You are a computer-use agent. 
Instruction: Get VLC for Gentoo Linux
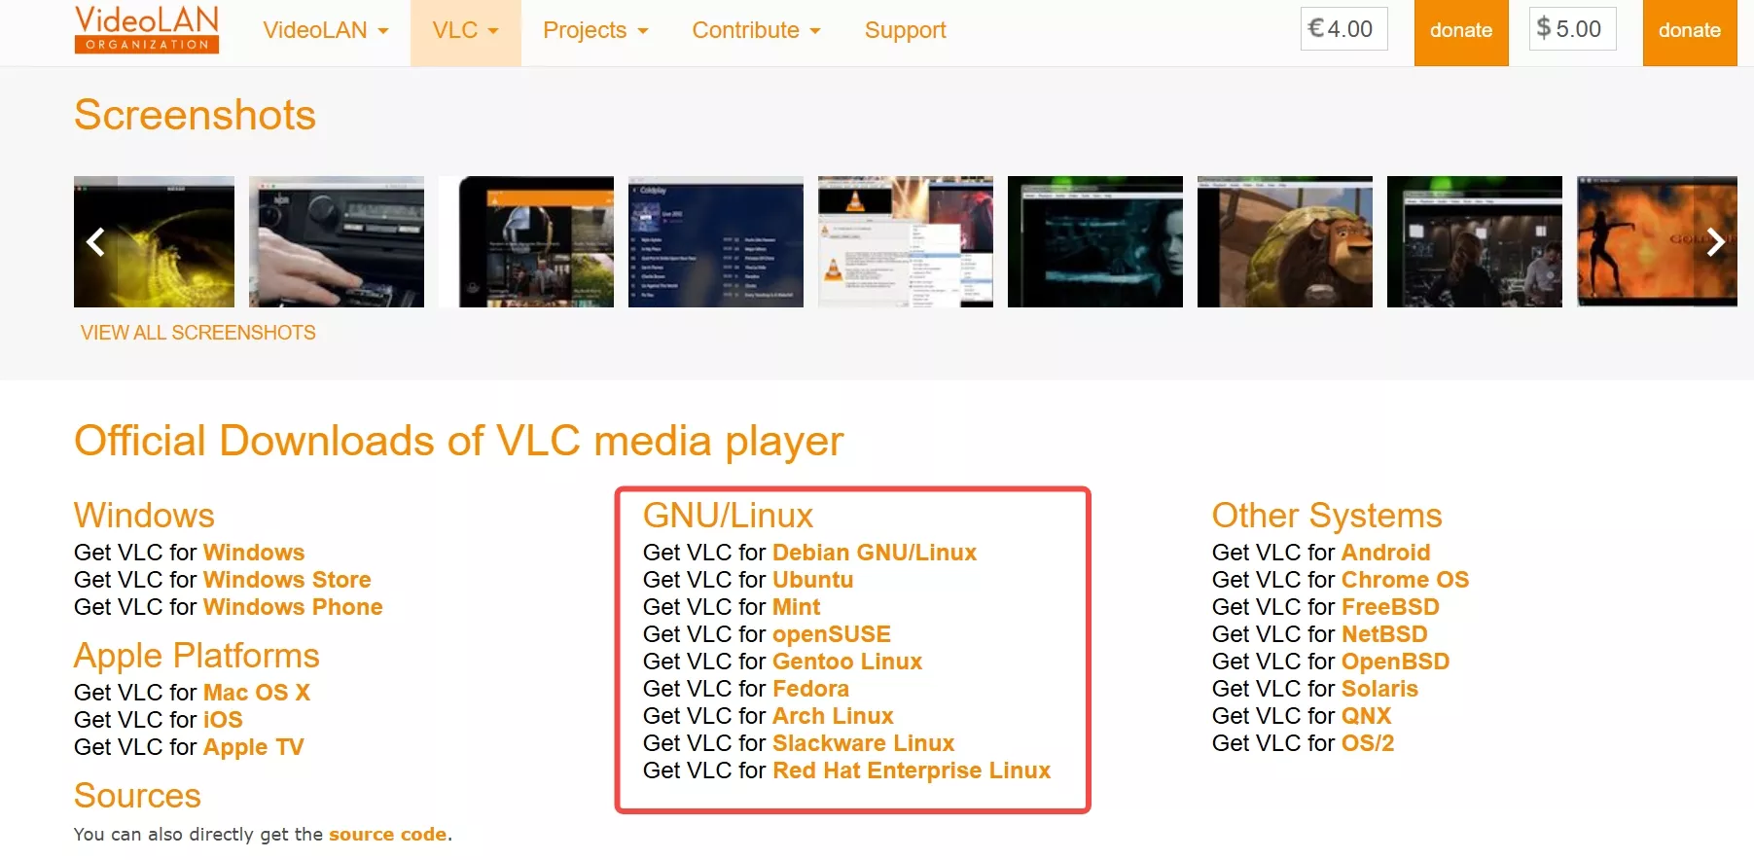(847, 662)
